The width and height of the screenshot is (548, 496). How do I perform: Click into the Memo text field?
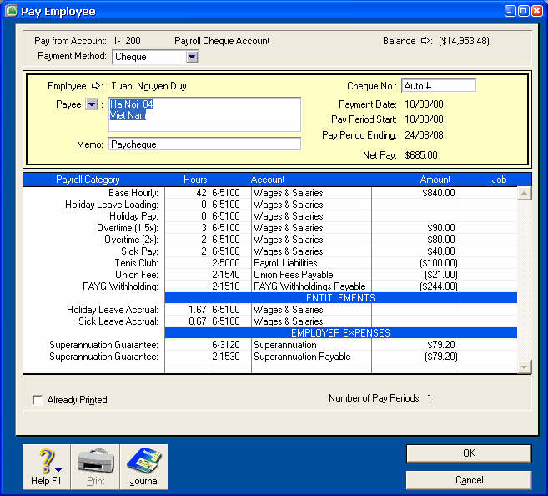204,144
